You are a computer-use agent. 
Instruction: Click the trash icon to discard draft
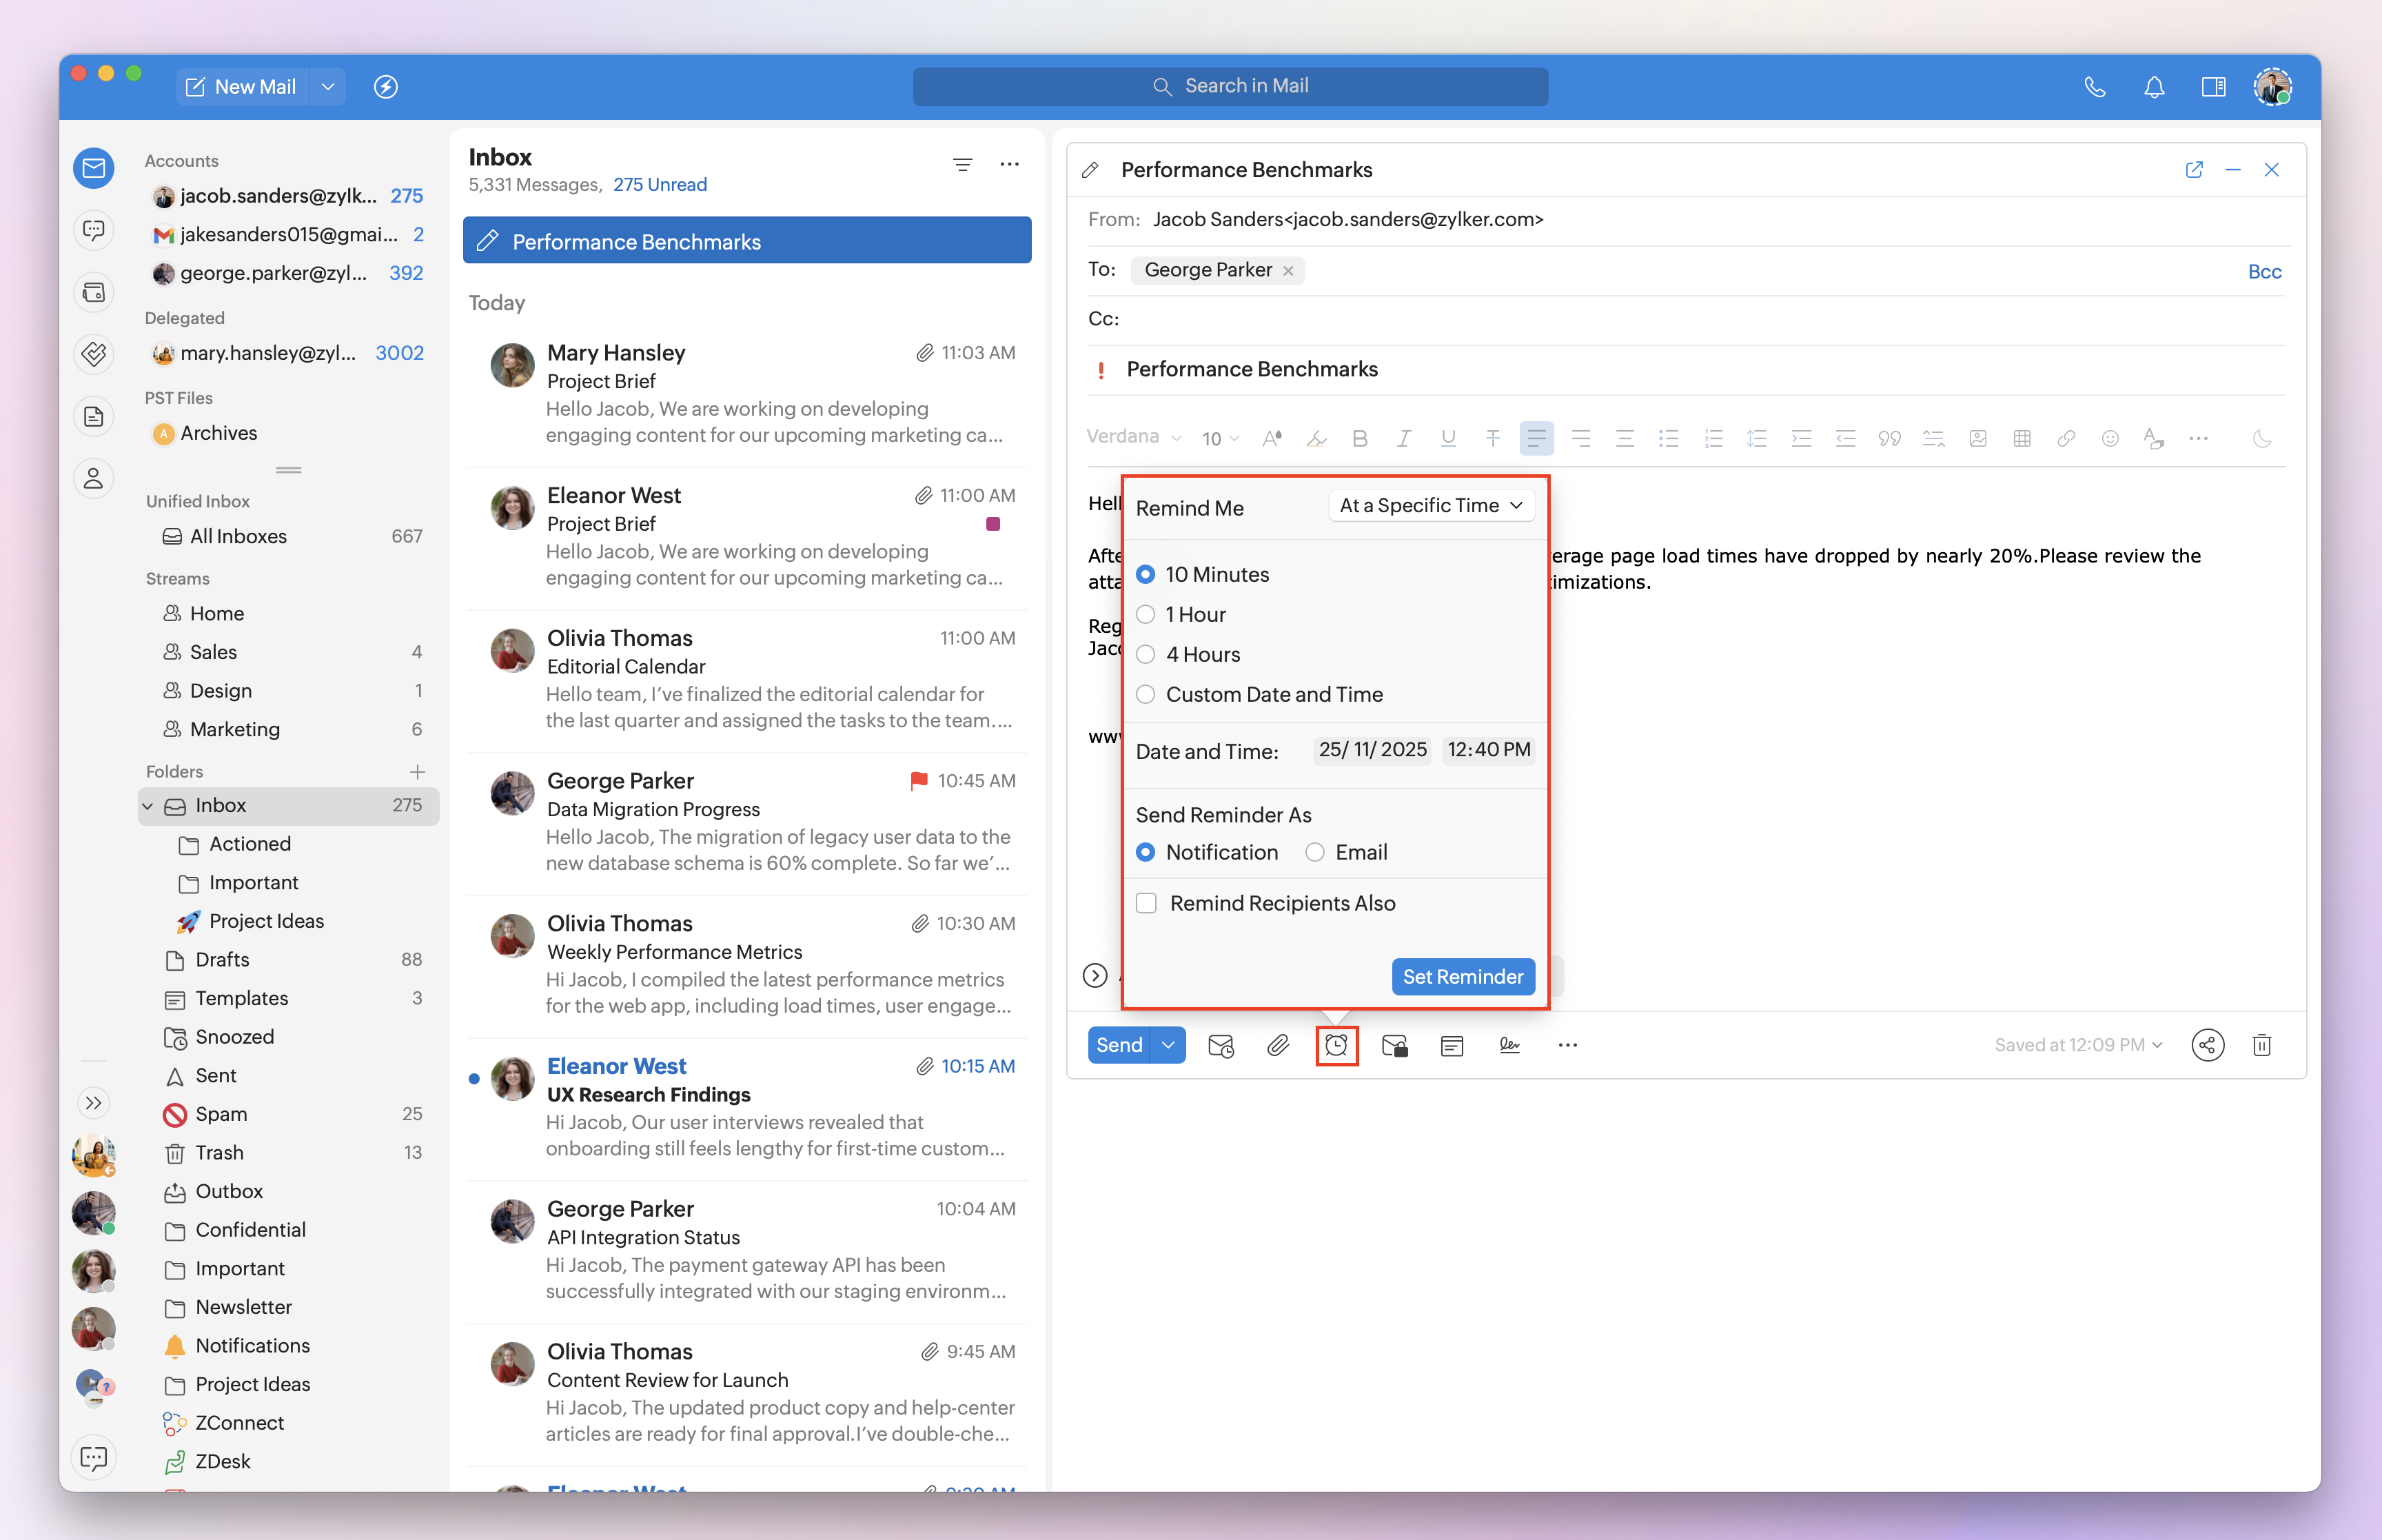(x=2262, y=1045)
